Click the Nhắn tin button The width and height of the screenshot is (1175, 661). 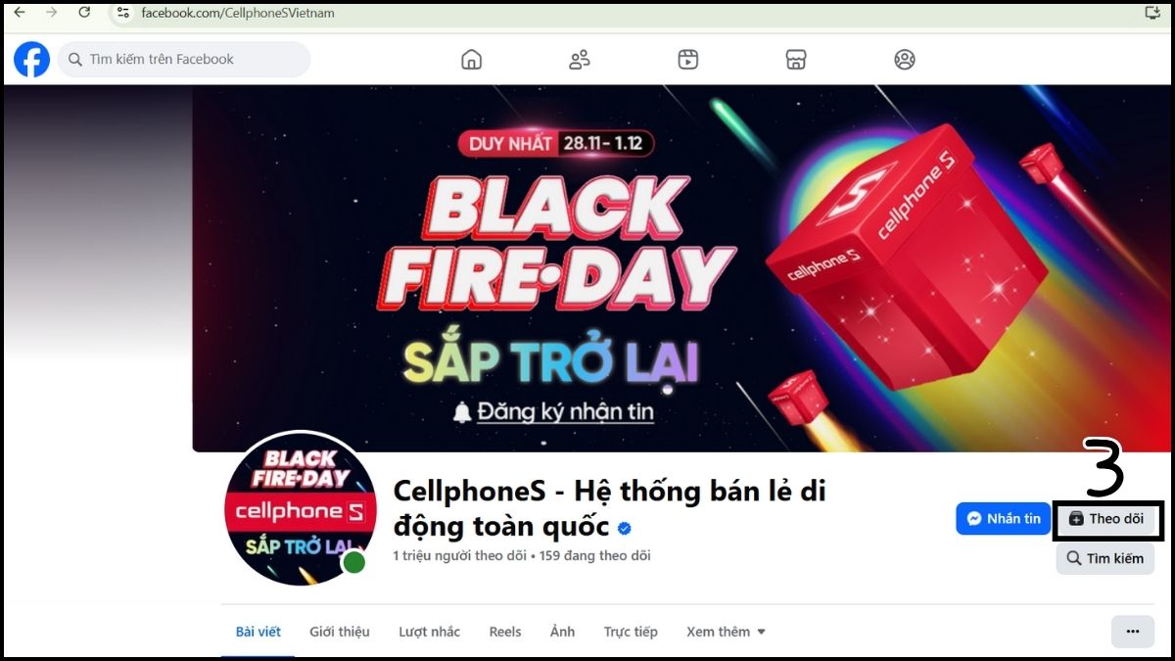point(1003,519)
